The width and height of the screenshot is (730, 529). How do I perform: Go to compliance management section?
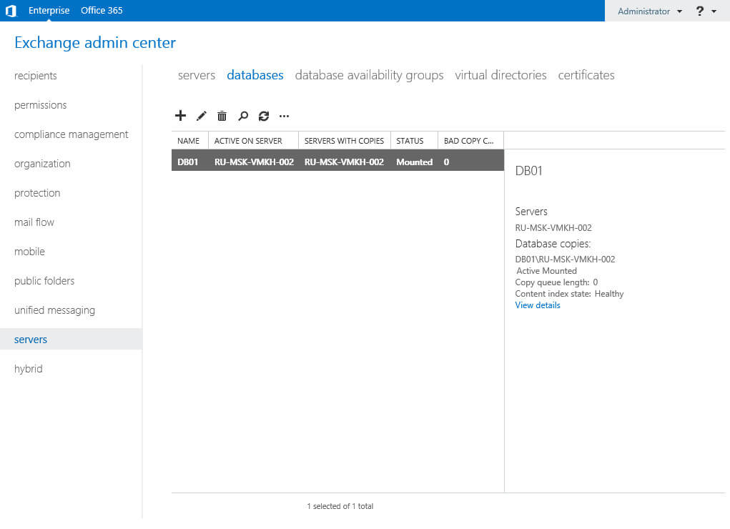[x=71, y=134]
